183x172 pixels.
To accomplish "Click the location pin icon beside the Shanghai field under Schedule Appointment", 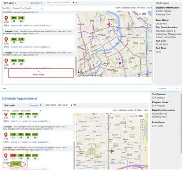I will (41, 105).
